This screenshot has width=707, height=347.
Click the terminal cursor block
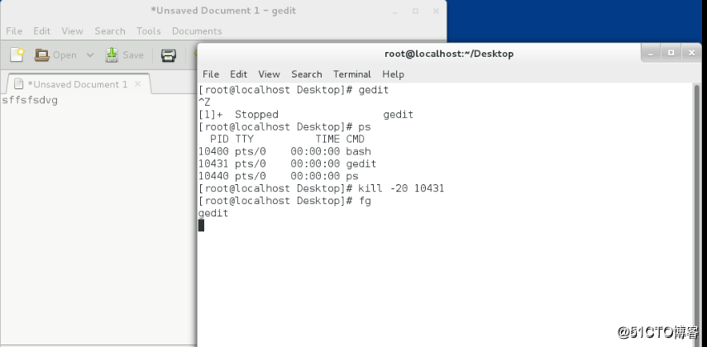[201, 225]
